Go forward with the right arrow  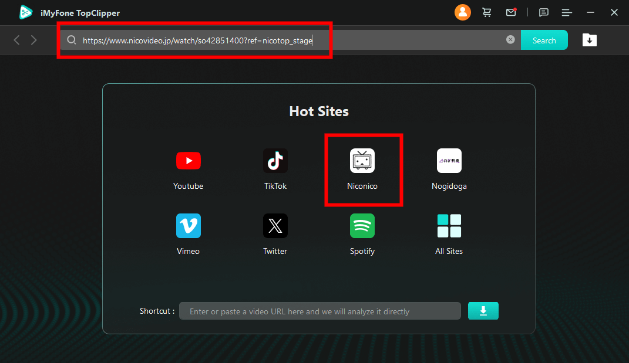[33, 40]
